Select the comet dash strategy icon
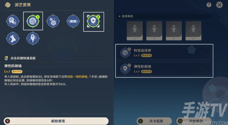The height and width of the screenshot is (125, 228). [x=13, y=21]
